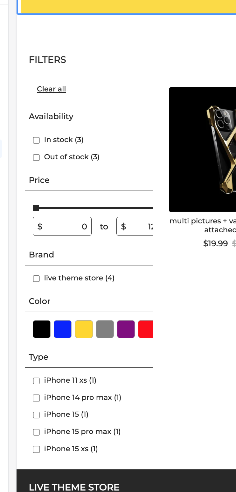Image resolution: width=236 pixels, height=492 pixels.
Task: Open the multi pictures product title link
Action: (203, 225)
